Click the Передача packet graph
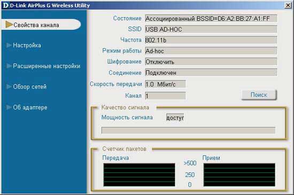 pyautogui.click(x=139, y=175)
